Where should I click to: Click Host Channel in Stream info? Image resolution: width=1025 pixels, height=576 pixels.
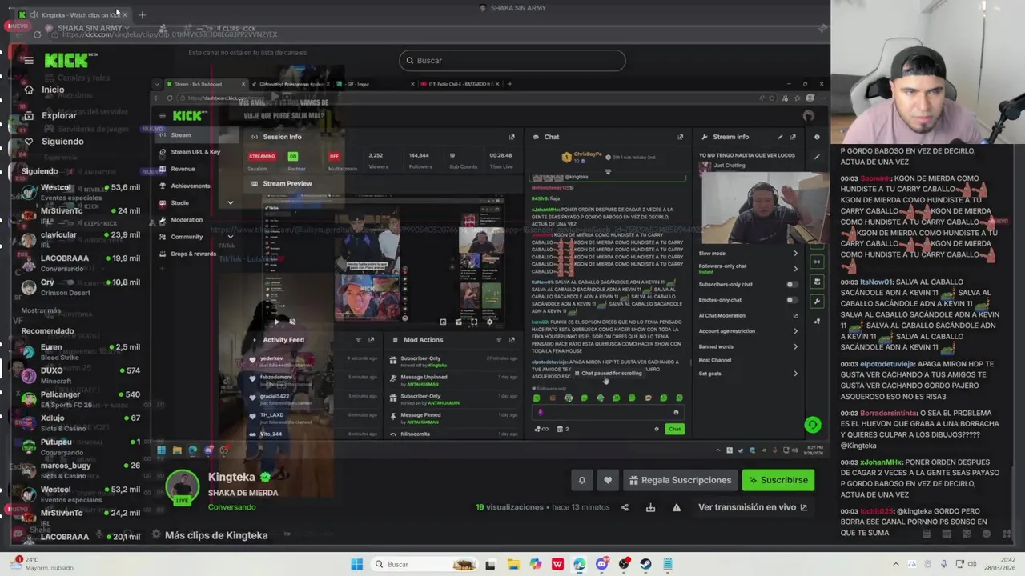pyautogui.click(x=715, y=360)
